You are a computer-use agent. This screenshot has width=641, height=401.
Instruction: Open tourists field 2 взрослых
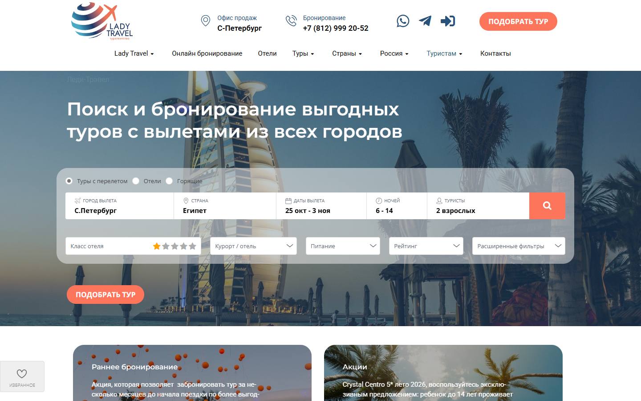click(x=478, y=206)
